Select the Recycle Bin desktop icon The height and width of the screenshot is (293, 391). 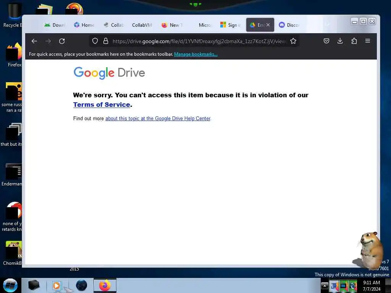coord(13,15)
